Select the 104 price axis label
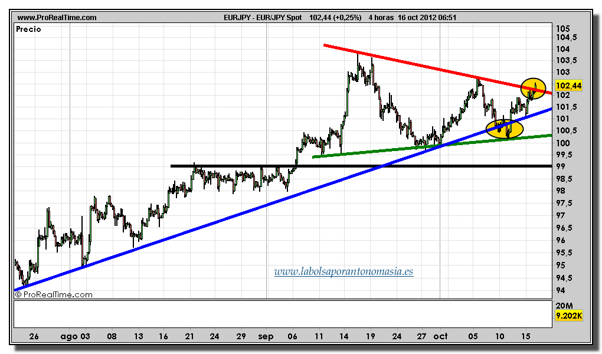 click(563, 49)
